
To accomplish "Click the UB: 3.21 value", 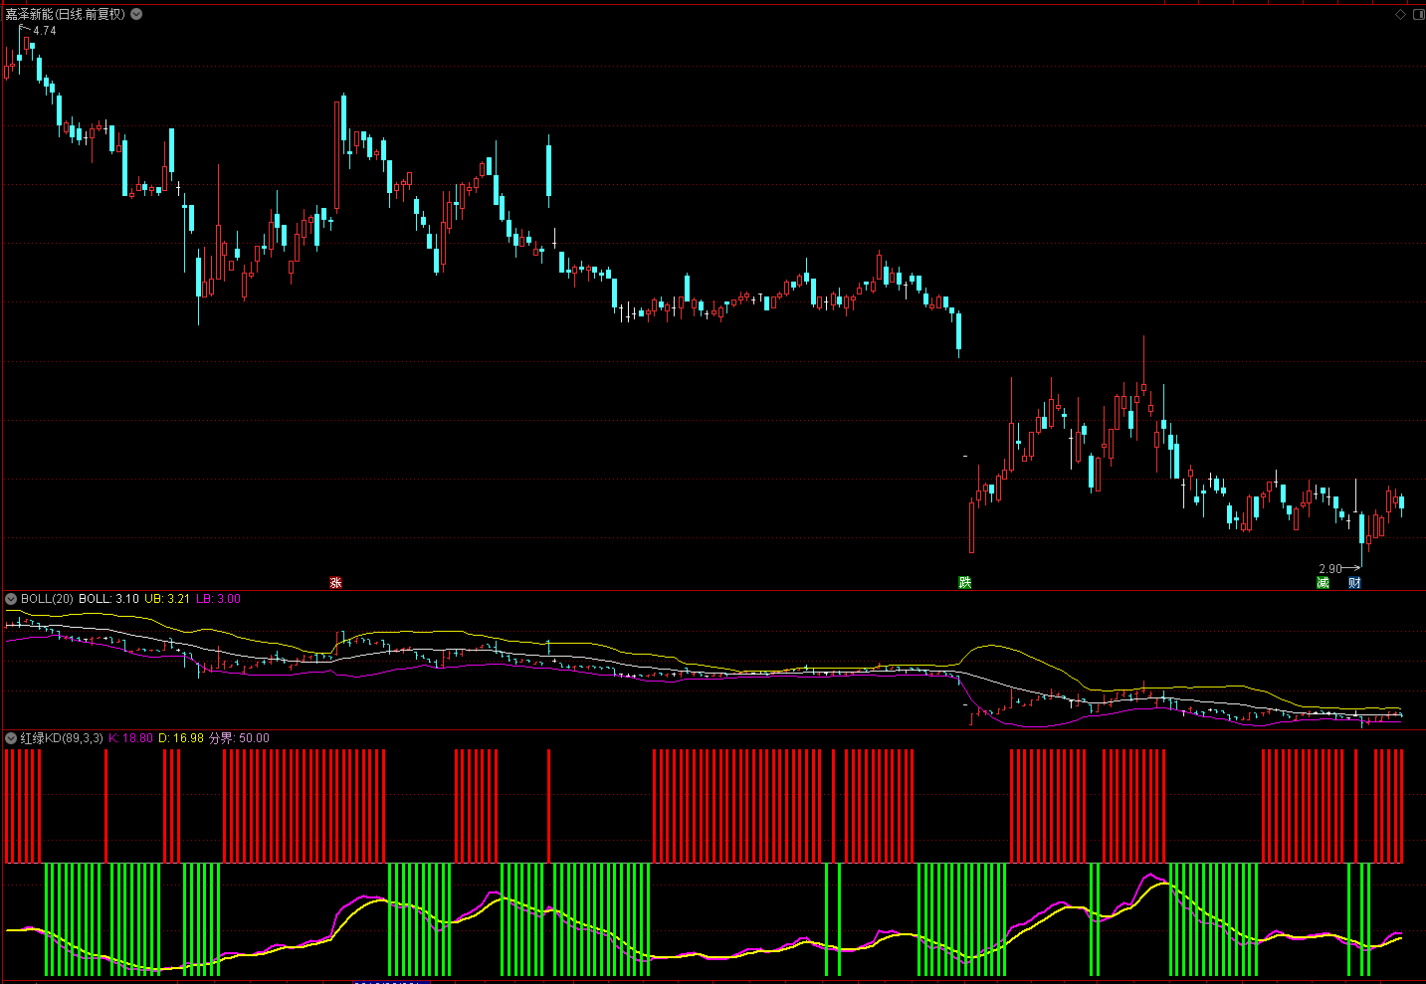I will (x=167, y=599).
